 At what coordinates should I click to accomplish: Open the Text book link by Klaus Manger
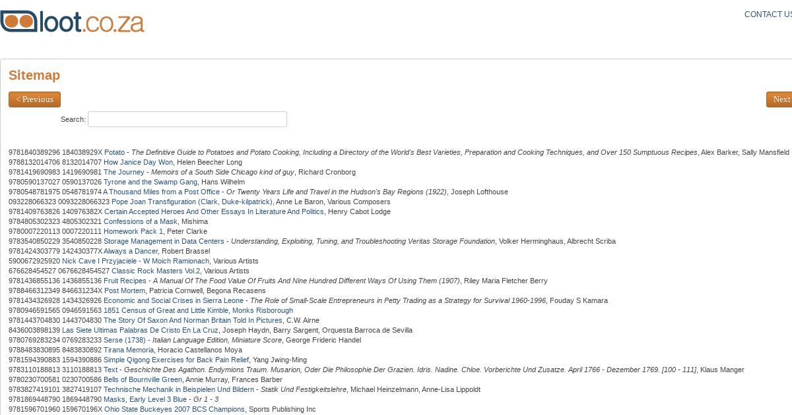110,370
